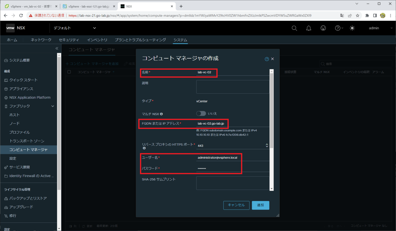
Task: Open the ホーム tab
Action: pos(12,40)
